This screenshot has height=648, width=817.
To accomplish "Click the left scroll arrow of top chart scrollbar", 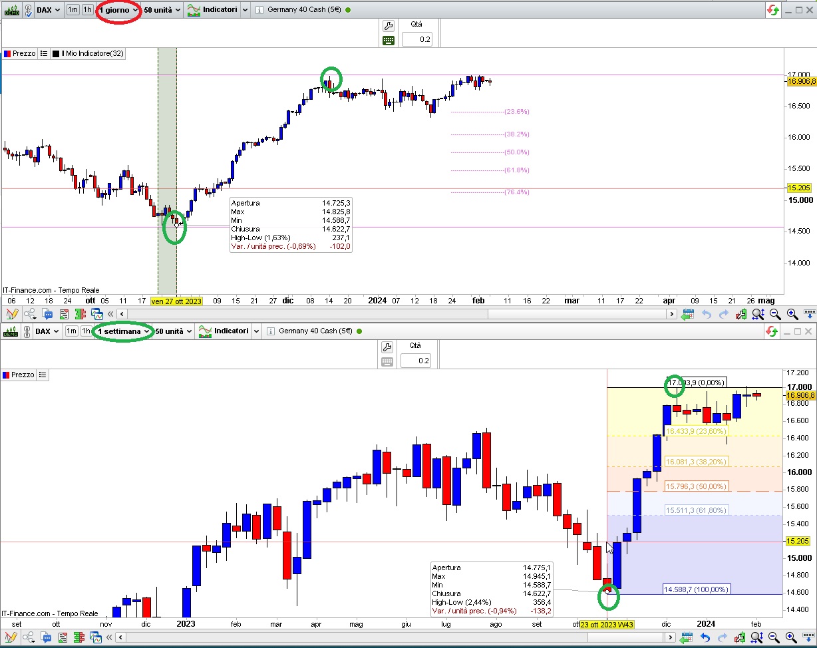I will click(x=122, y=314).
